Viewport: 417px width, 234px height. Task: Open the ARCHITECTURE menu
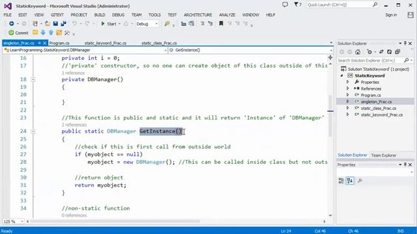(x=198, y=15)
